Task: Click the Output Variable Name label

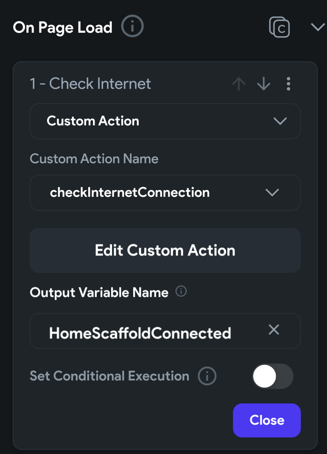Action: tap(99, 292)
